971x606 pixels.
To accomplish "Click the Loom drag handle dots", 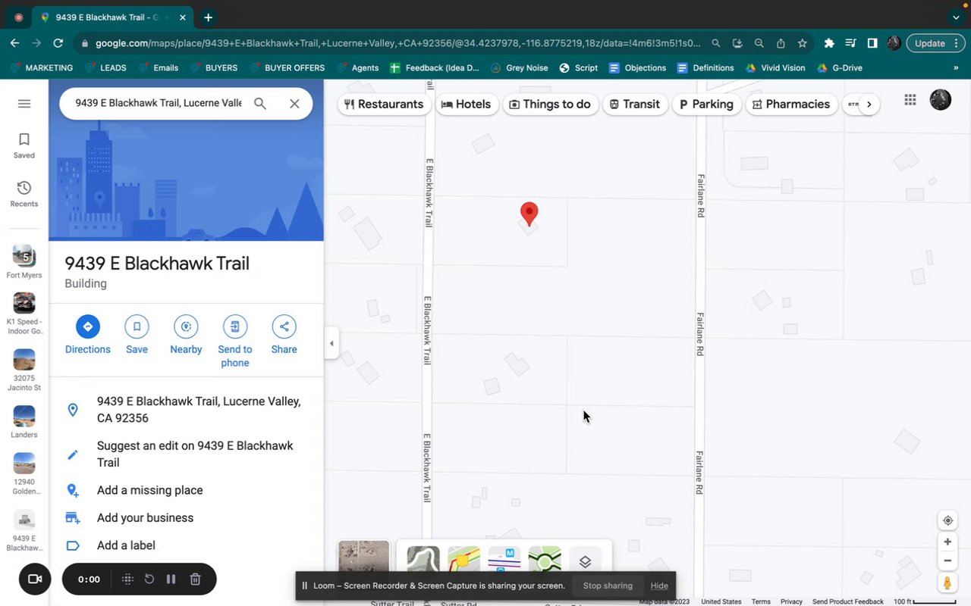I will 127,579.
